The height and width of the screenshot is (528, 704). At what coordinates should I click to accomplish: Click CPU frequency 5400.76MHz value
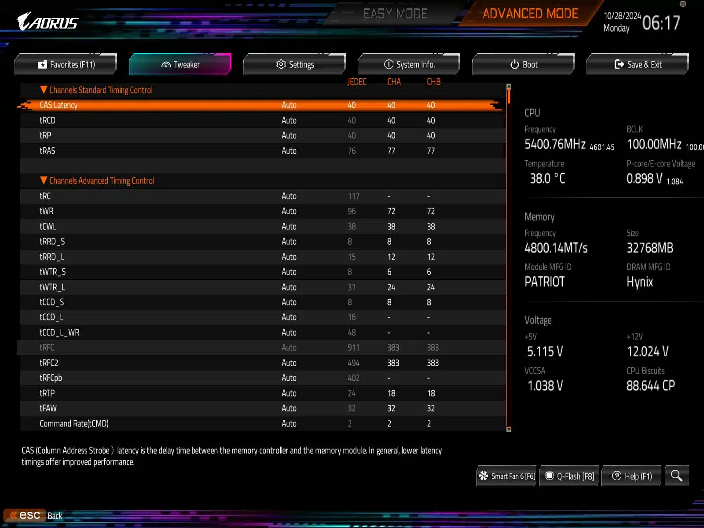(x=555, y=144)
